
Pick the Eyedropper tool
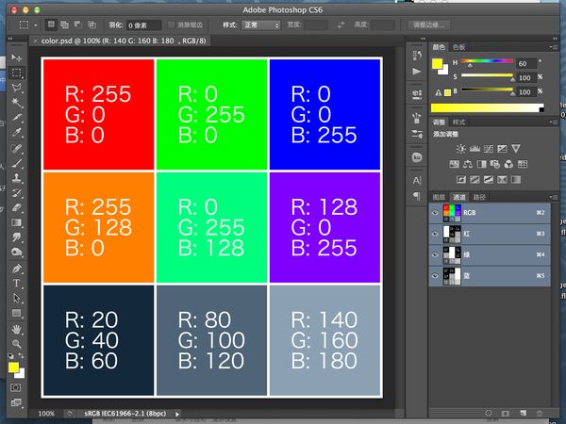[17, 132]
